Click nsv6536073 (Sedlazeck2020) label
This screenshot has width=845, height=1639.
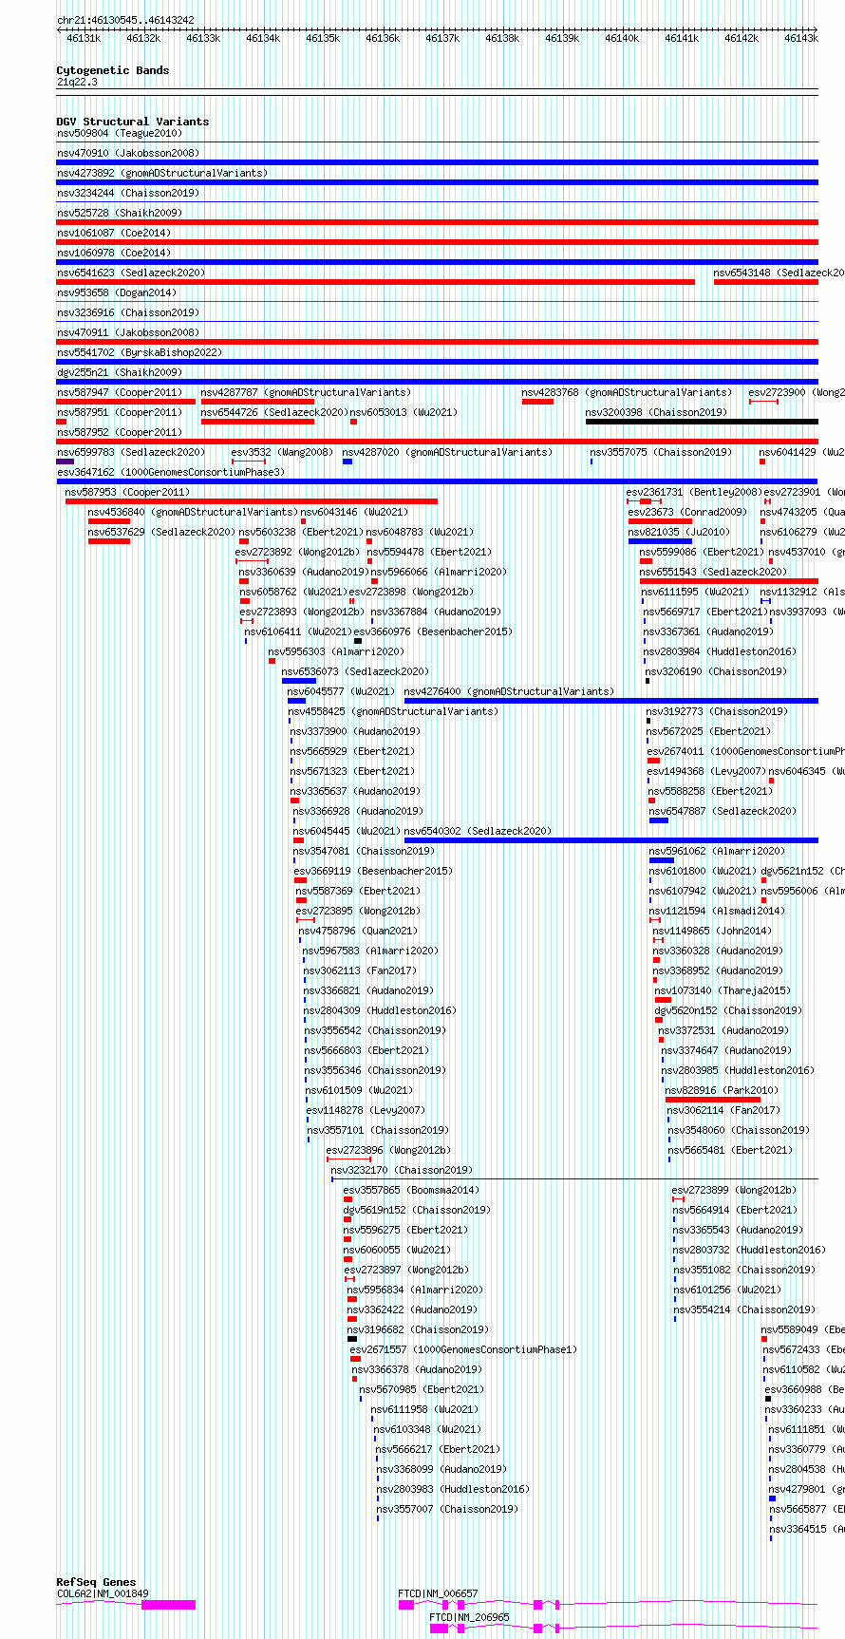click(355, 671)
